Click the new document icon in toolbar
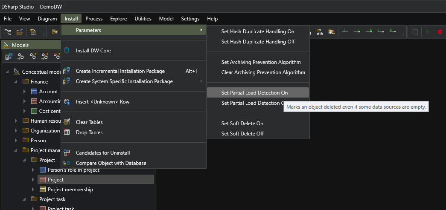The width and height of the screenshot is (446, 210). point(32,32)
